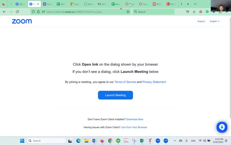Reload the page with refresh icon
This screenshot has width=231, height=145.
[x=17, y=12]
